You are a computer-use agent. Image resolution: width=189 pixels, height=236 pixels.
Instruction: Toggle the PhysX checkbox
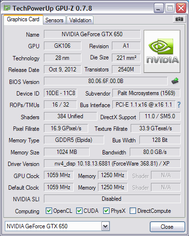click(x=106, y=210)
